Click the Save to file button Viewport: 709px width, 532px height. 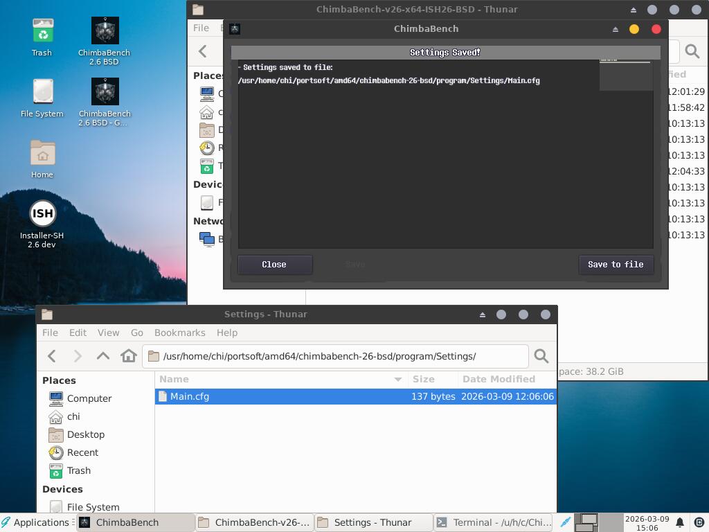coord(616,265)
